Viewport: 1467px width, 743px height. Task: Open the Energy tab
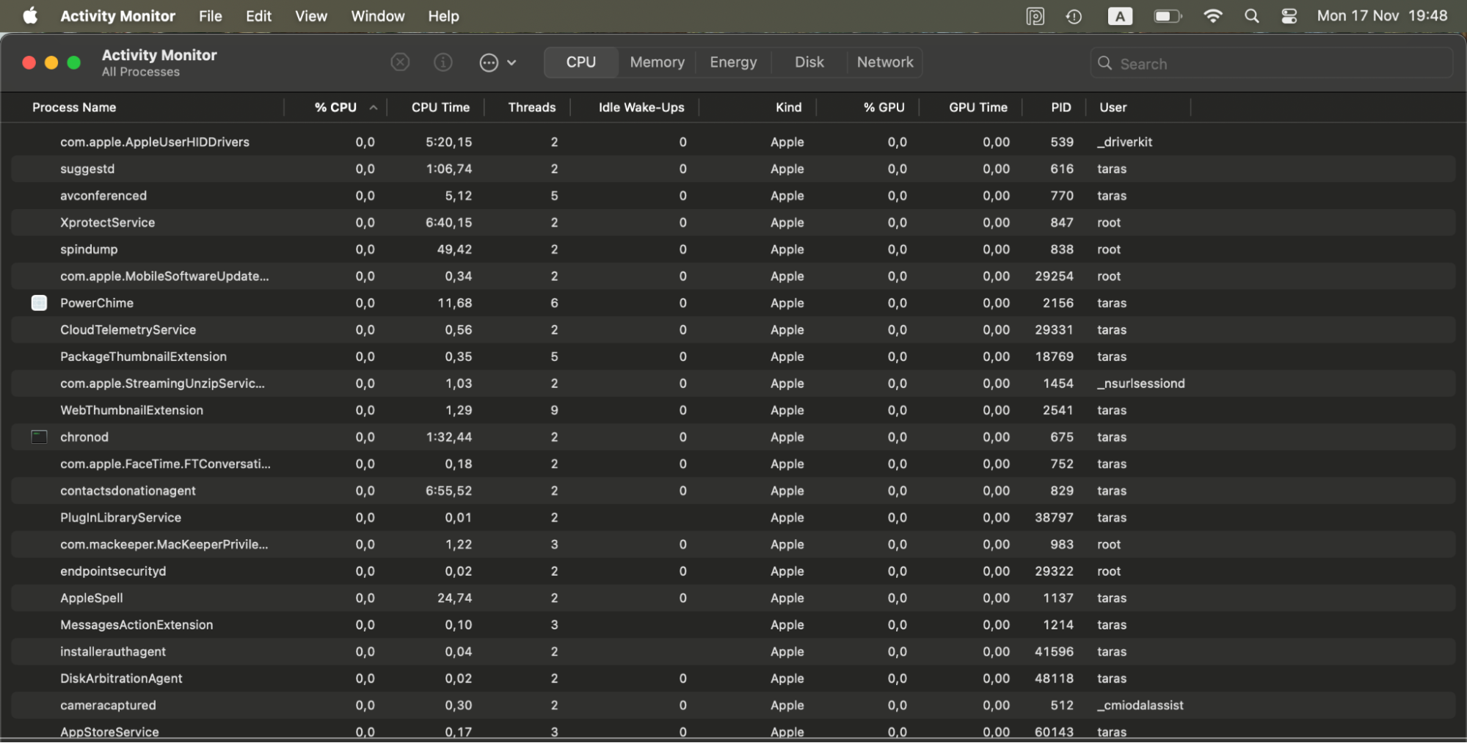pos(732,62)
